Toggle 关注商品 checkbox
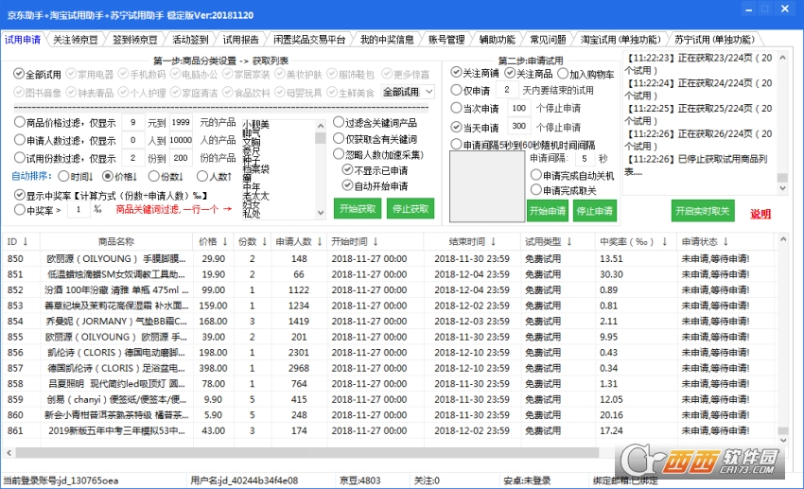 pos(528,73)
